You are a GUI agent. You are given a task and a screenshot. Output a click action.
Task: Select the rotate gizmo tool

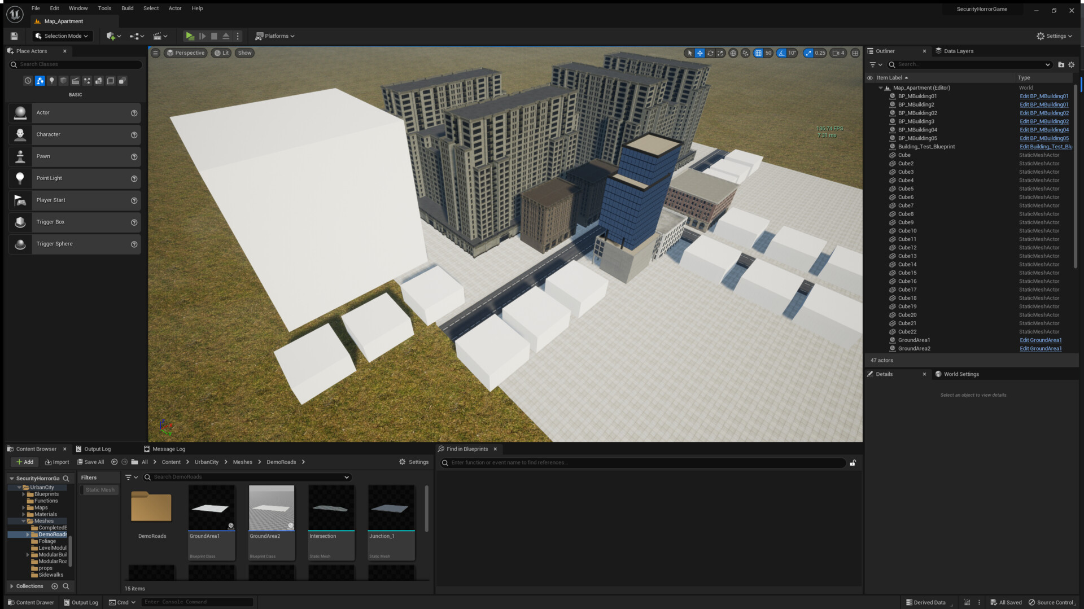click(710, 53)
